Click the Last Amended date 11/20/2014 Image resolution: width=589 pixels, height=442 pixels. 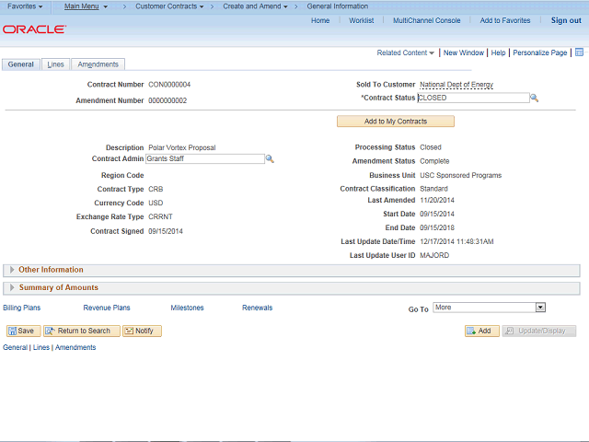(x=437, y=201)
